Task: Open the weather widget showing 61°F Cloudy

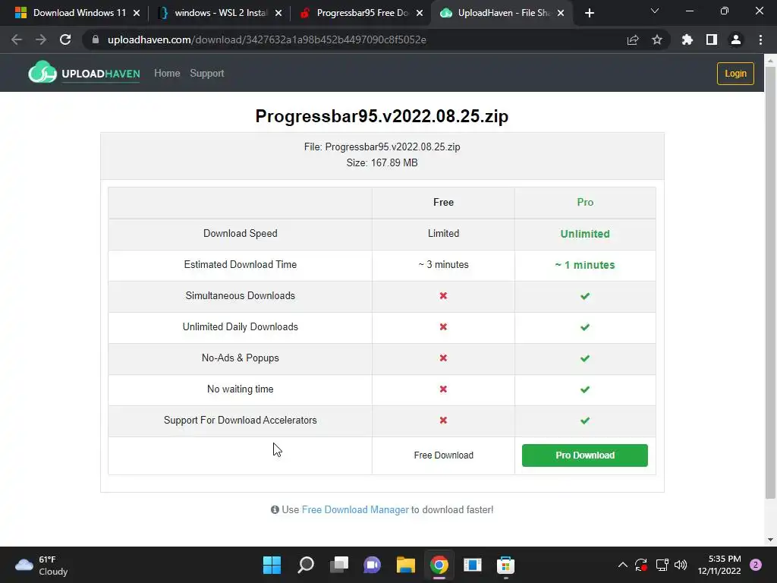Action: (x=42, y=565)
